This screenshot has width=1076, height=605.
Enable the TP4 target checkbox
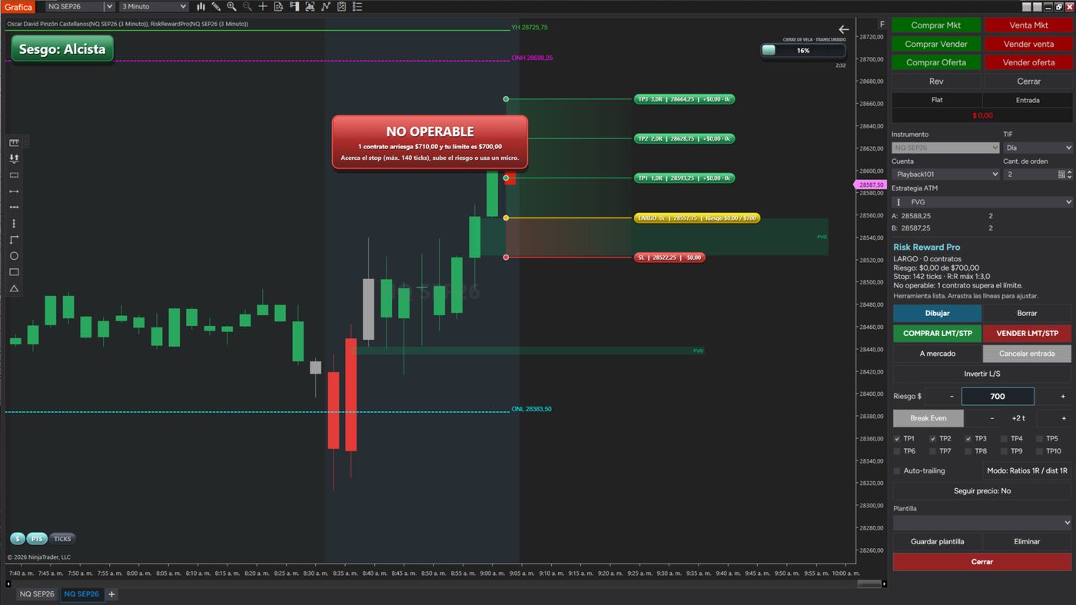coord(1004,439)
